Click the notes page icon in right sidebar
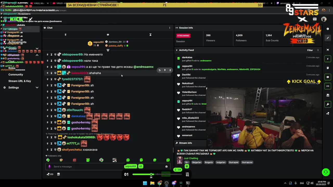The image size is (333, 187). [x=328, y=68]
